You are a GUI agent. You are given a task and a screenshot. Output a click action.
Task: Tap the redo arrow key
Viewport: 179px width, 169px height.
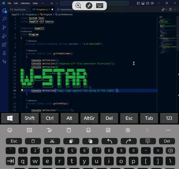[129, 141]
